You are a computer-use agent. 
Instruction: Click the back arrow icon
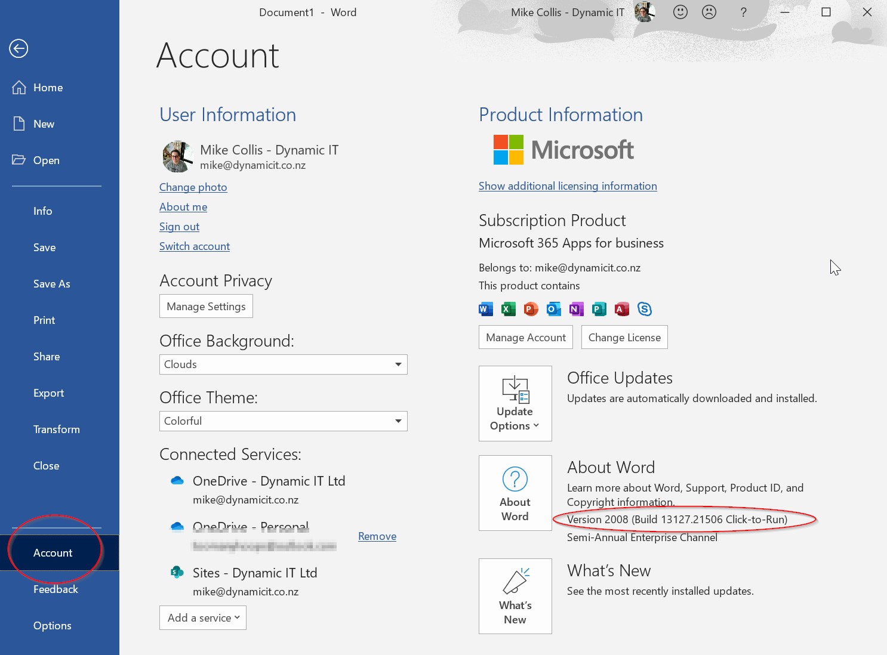pos(19,48)
